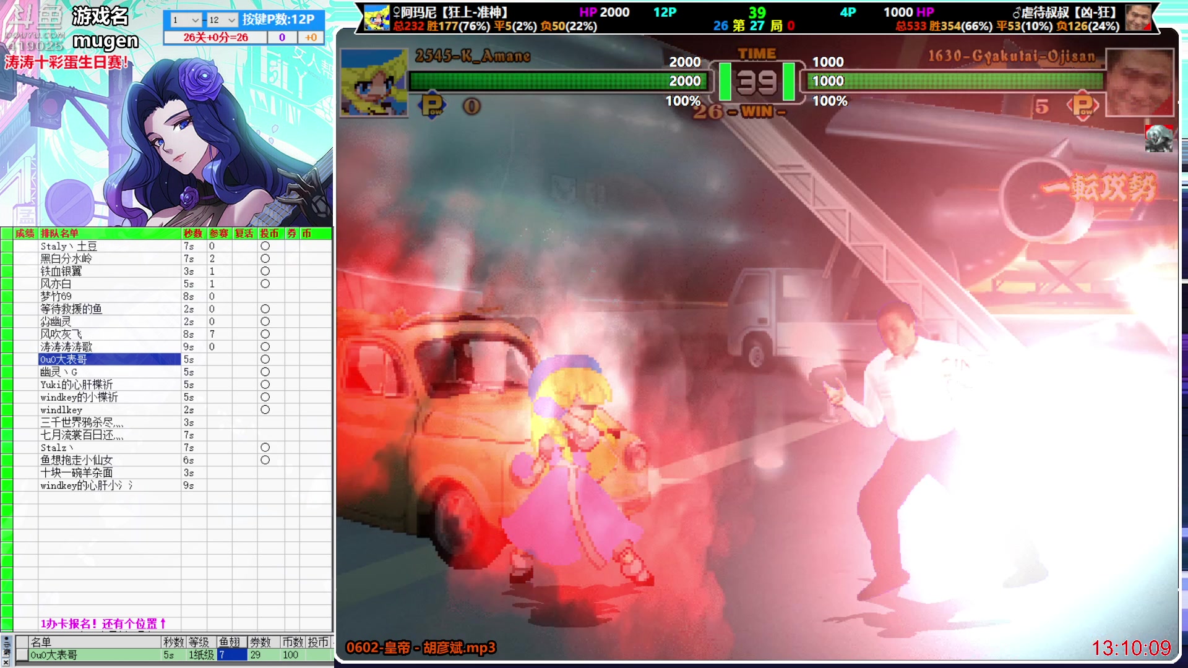Click the small thumbnail under the right portrait
Screen dimensions: 1188x668
[1158, 139]
